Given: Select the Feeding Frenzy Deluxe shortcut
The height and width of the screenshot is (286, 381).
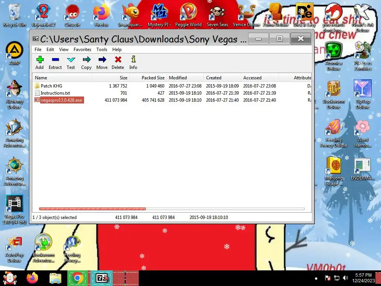Looking at the screenshot, I should [x=334, y=133].
